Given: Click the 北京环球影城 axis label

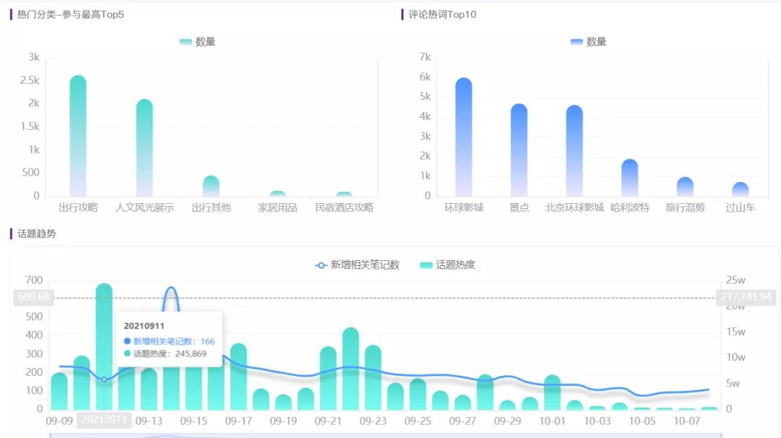Looking at the screenshot, I should [574, 207].
